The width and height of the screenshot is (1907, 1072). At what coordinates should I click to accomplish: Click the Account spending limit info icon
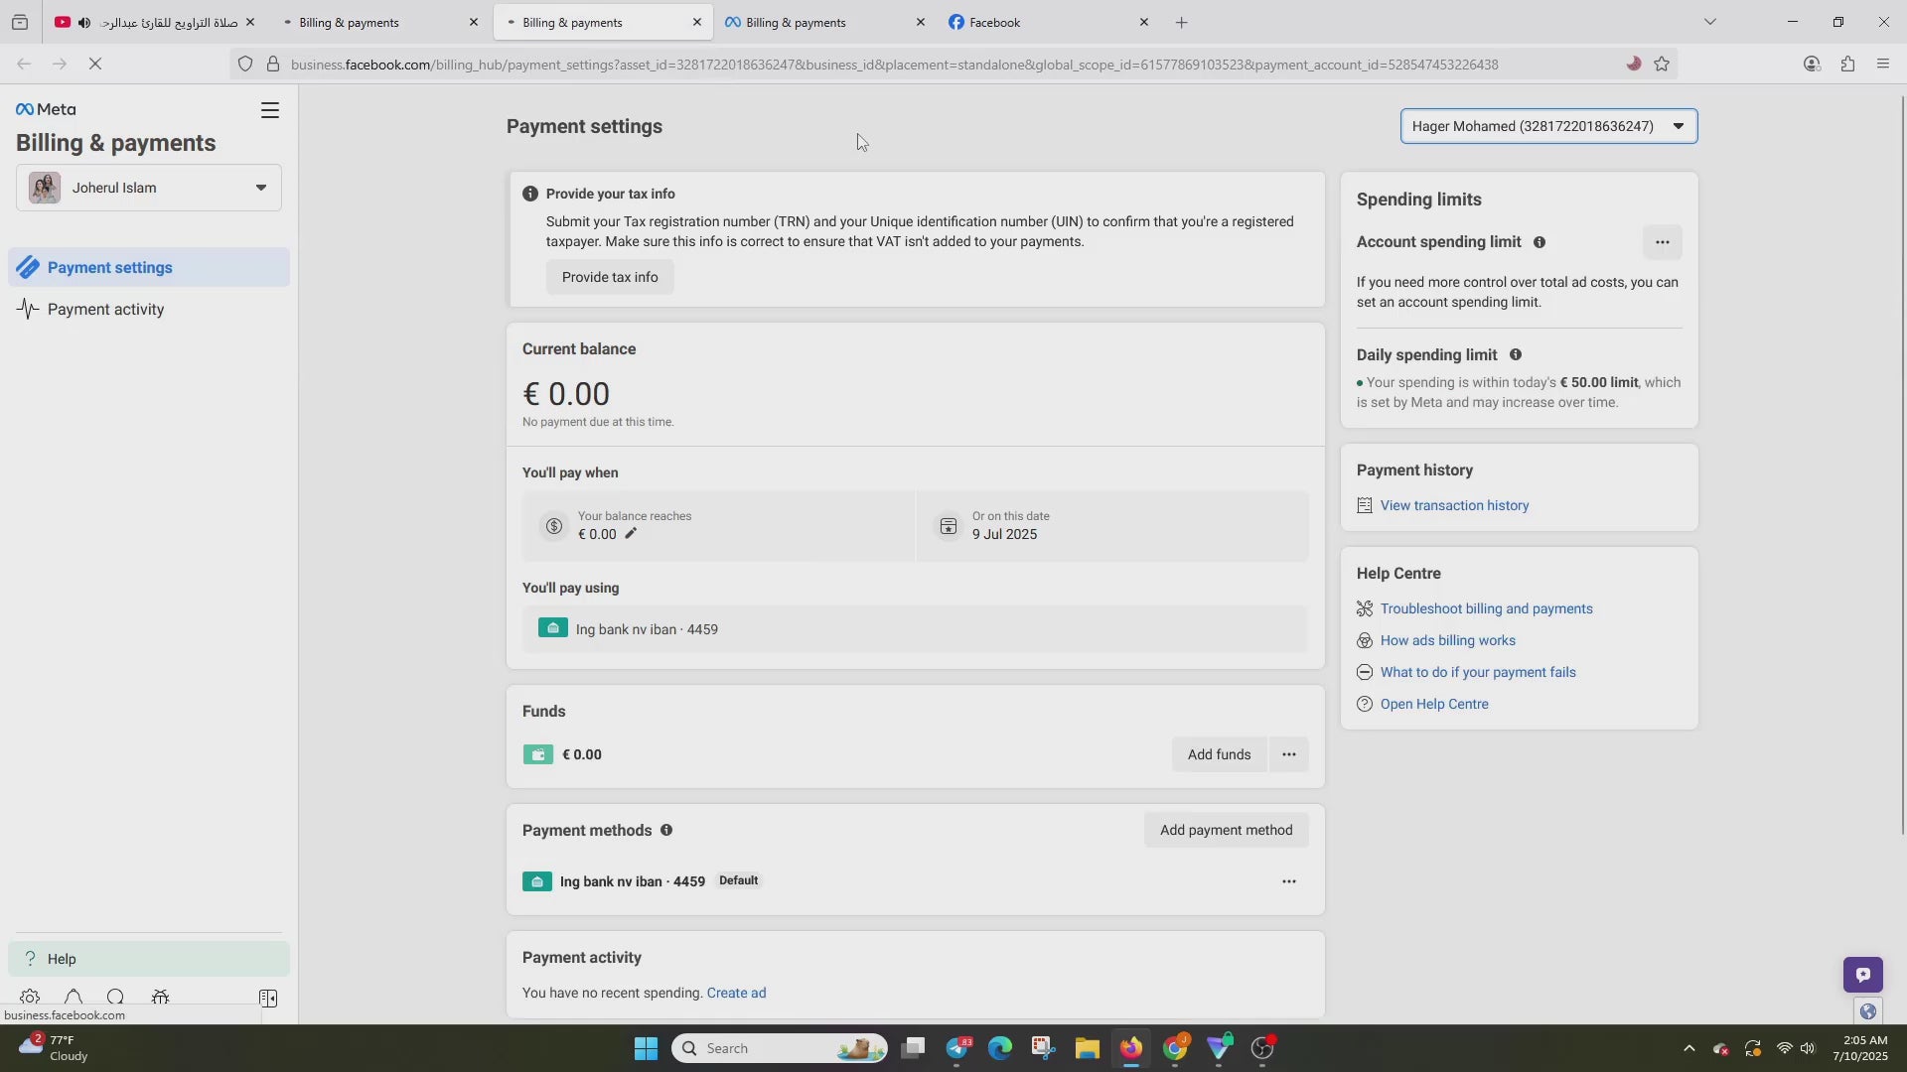click(x=1539, y=242)
